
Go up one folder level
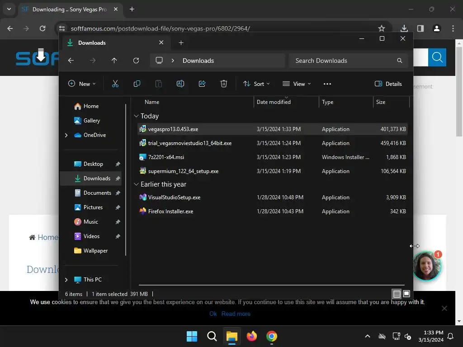pyautogui.click(x=114, y=61)
